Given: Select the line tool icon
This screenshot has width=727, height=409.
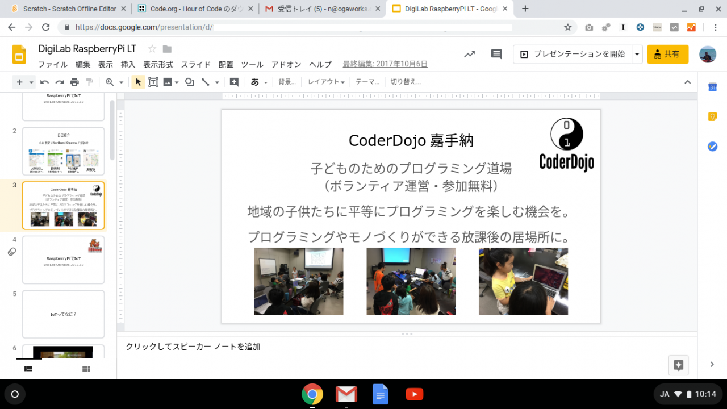Looking at the screenshot, I should pos(206,82).
